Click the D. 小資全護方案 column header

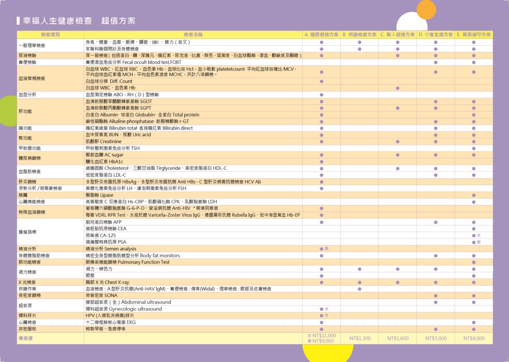pyautogui.click(x=436, y=35)
